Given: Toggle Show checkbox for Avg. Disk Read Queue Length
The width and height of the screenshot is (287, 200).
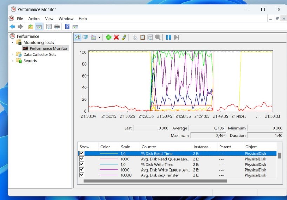Looking at the screenshot, I should pyautogui.click(x=82, y=159).
